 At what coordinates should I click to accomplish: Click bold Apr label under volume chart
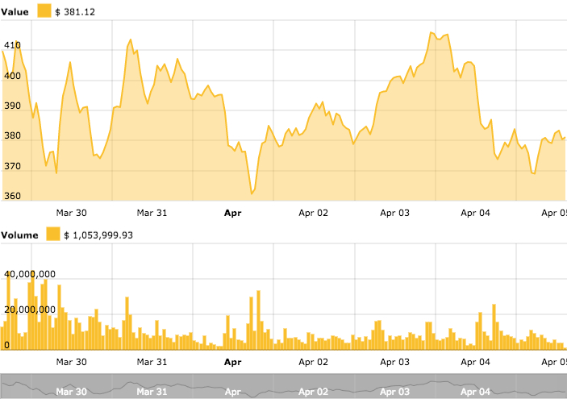[x=233, y=362]
